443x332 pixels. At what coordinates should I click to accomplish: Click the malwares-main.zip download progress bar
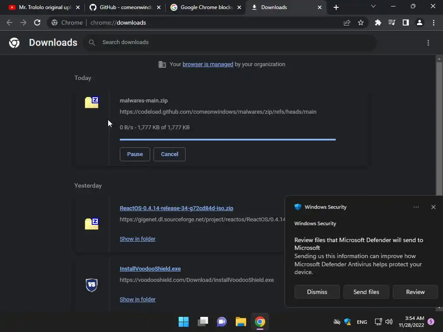[x=228, y=140]
